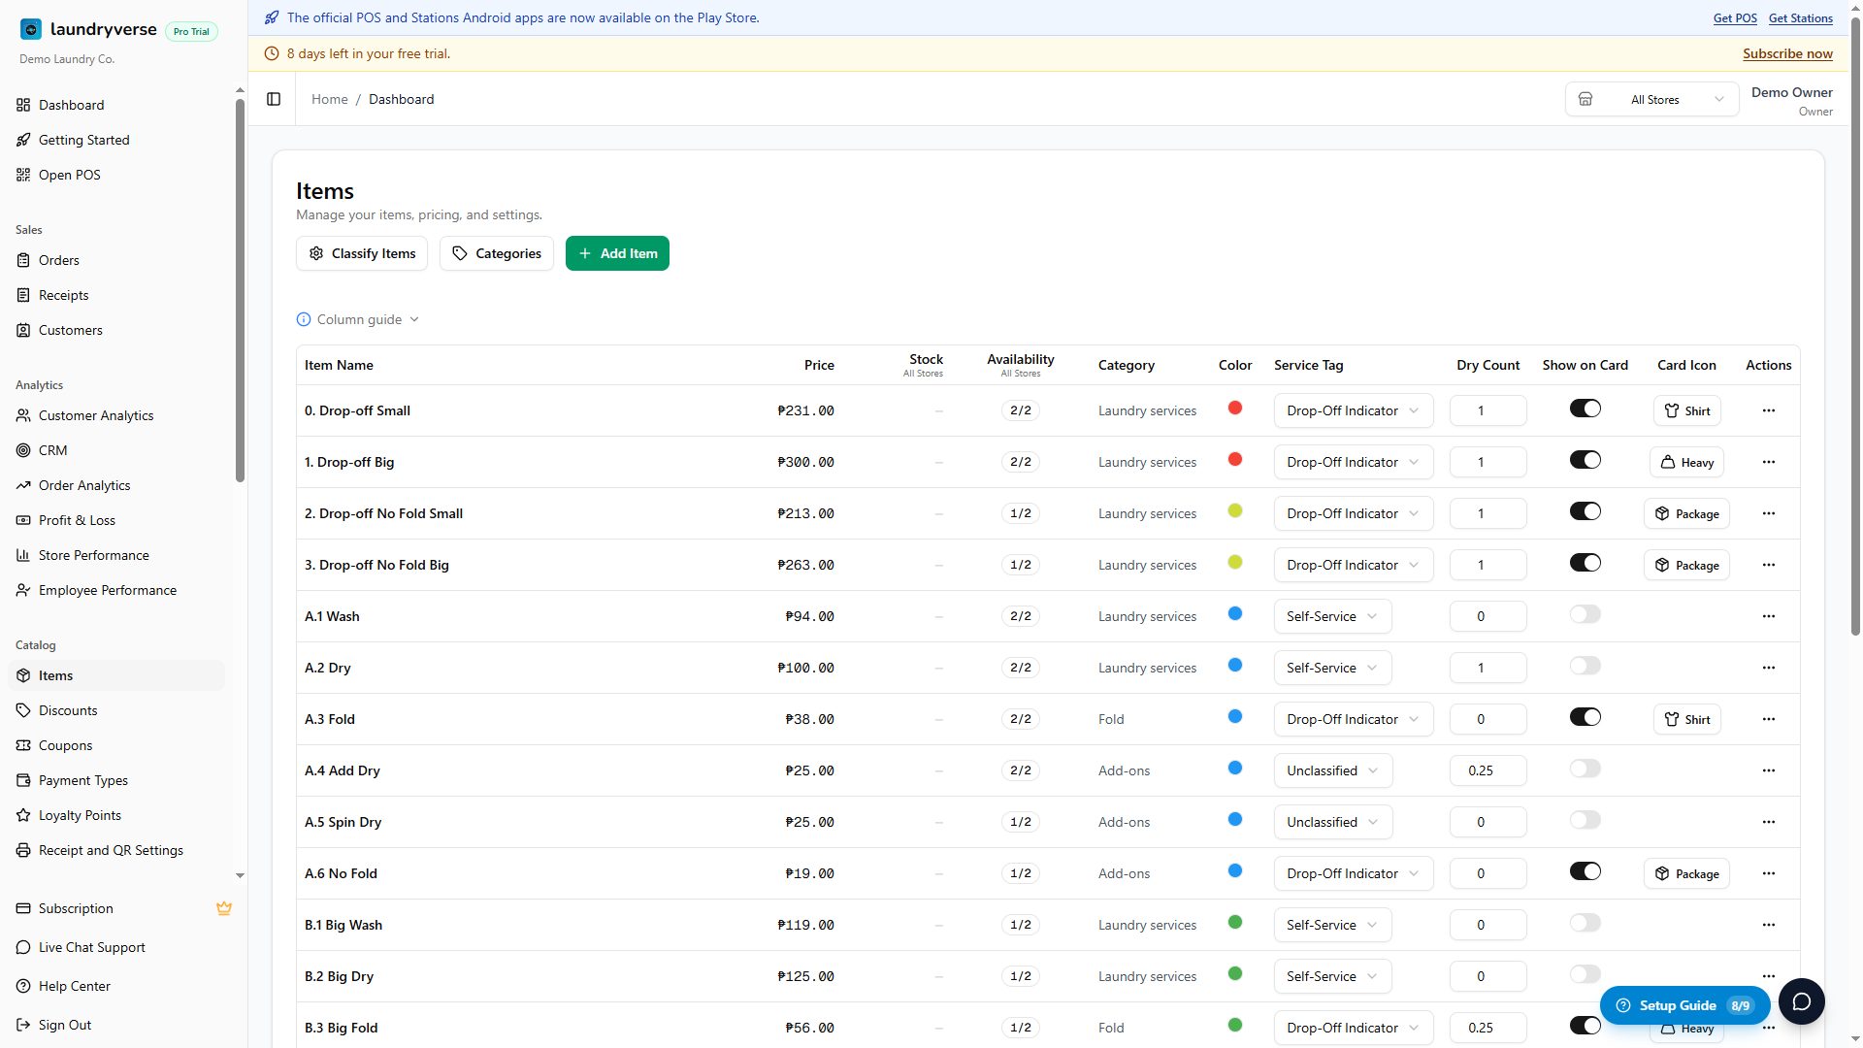The height and width of the screenshot is (1048, 1863).
Task: Disable Show on Card for 3. Drop-off No Fold Big
Action: (x=1585, y=563)
